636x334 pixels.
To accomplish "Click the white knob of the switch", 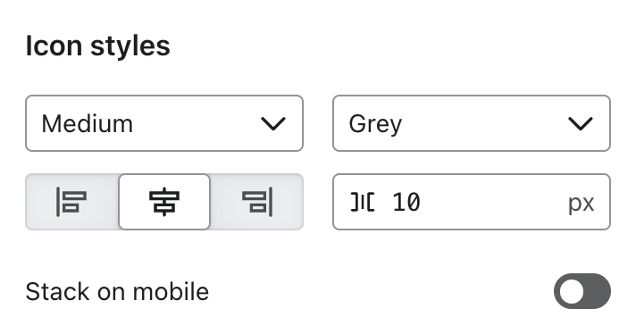I will point(572,291).
